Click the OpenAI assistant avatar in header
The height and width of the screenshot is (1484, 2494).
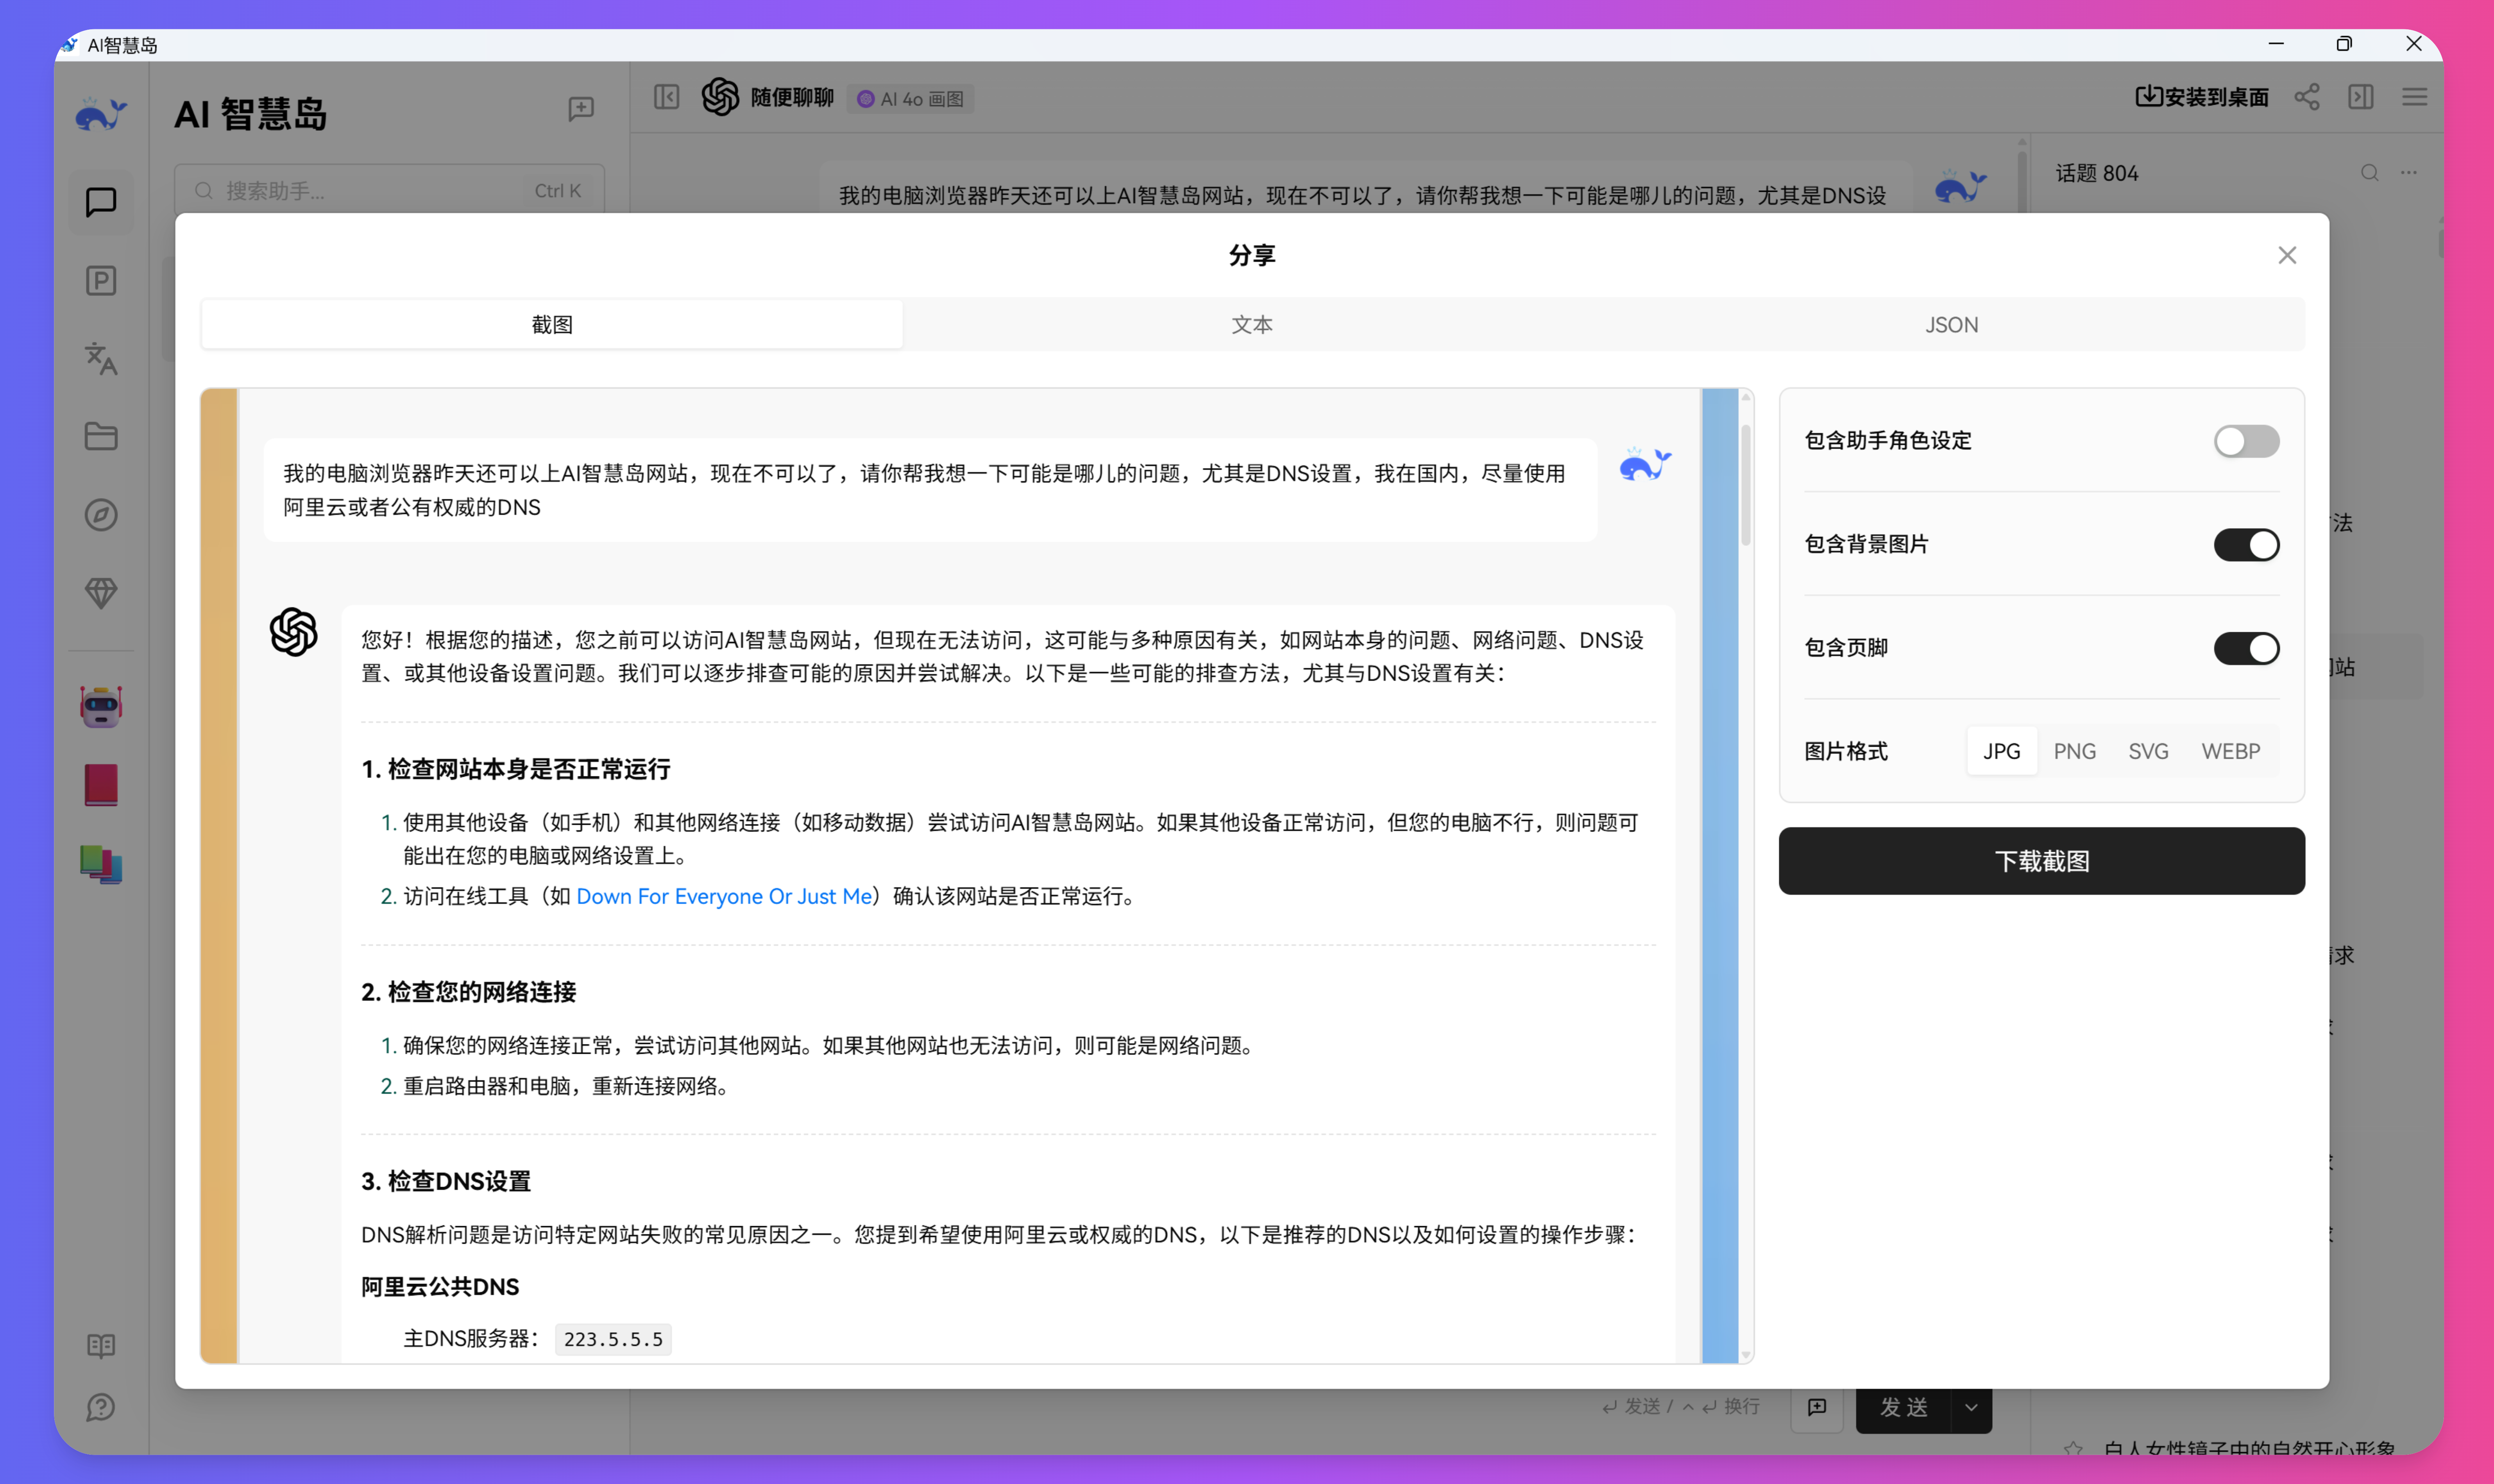[x=720, y=97]
